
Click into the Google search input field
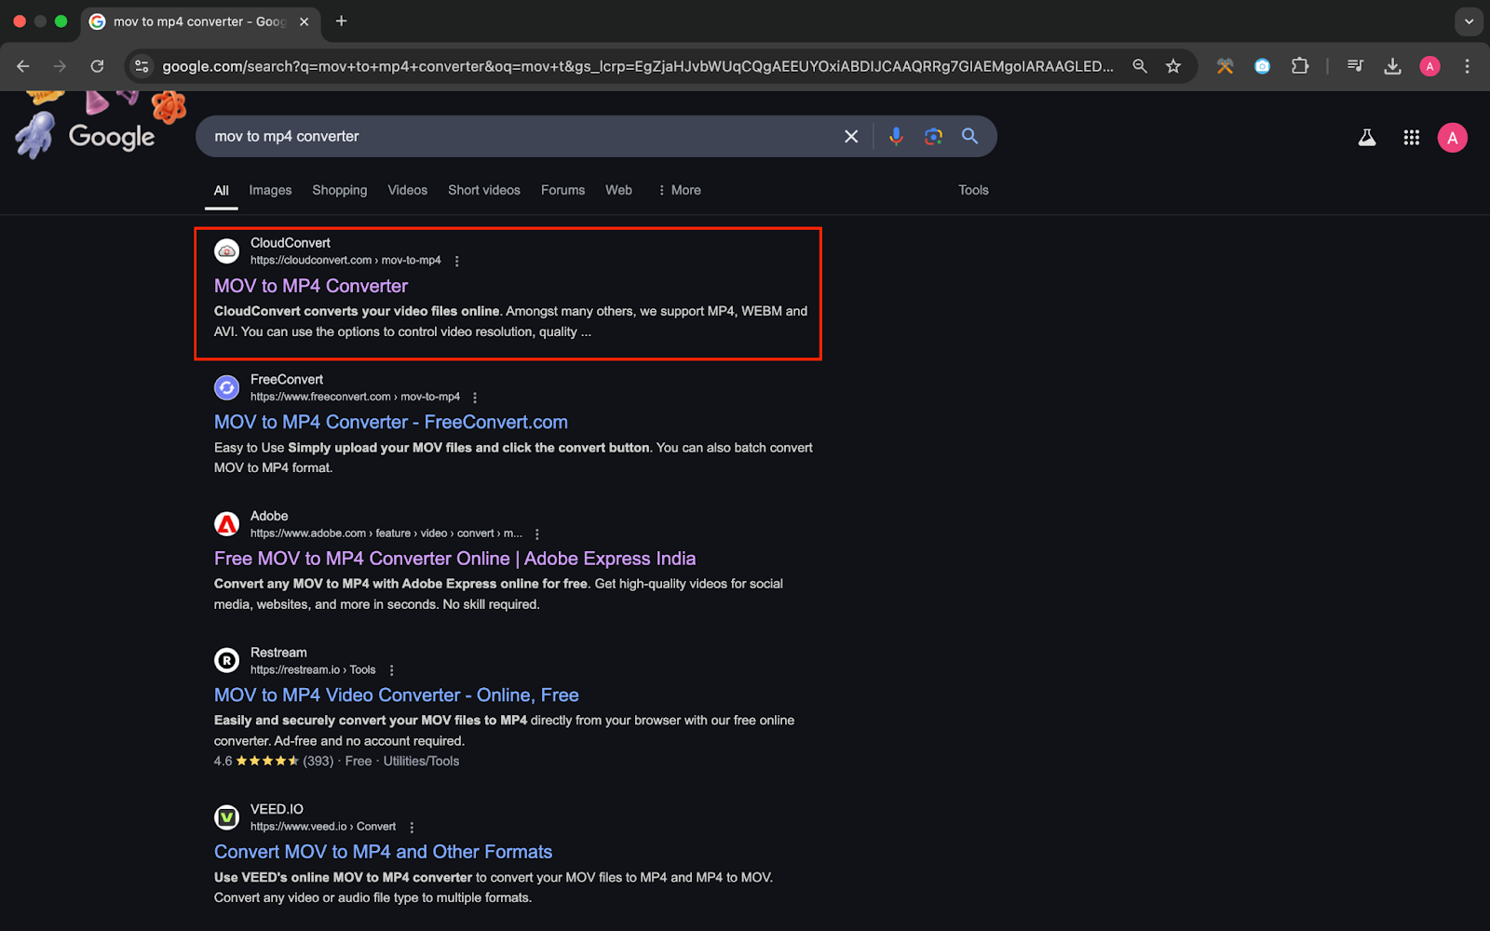(521, 137)
